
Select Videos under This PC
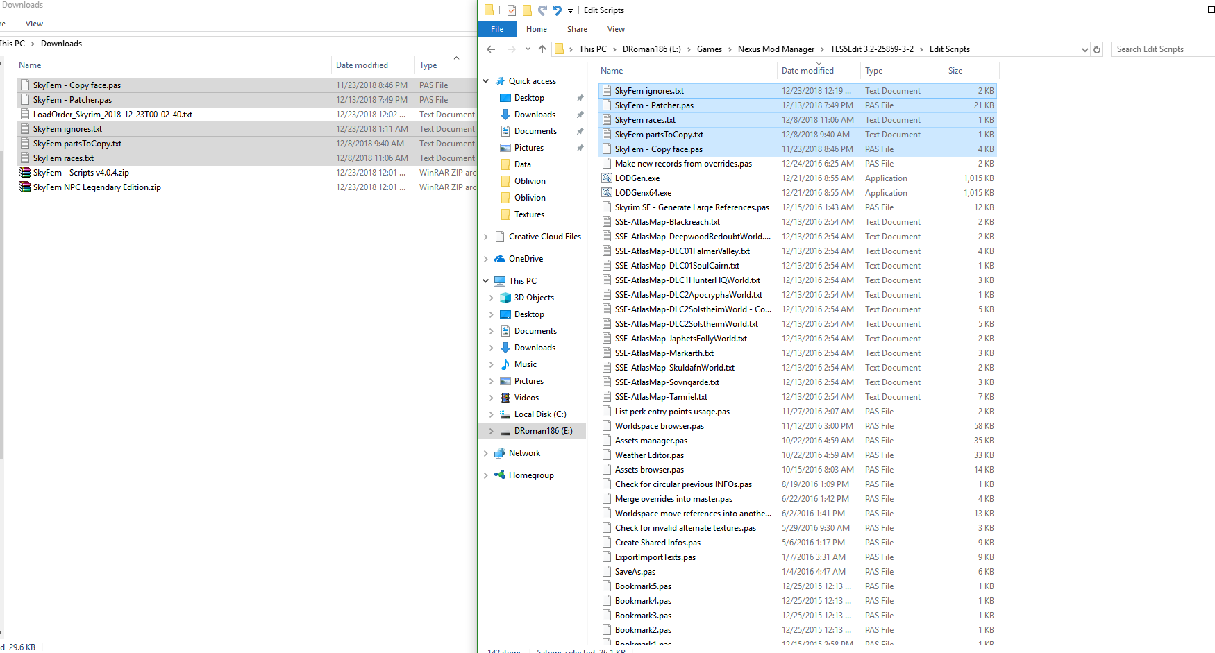(x=526, y=398)
